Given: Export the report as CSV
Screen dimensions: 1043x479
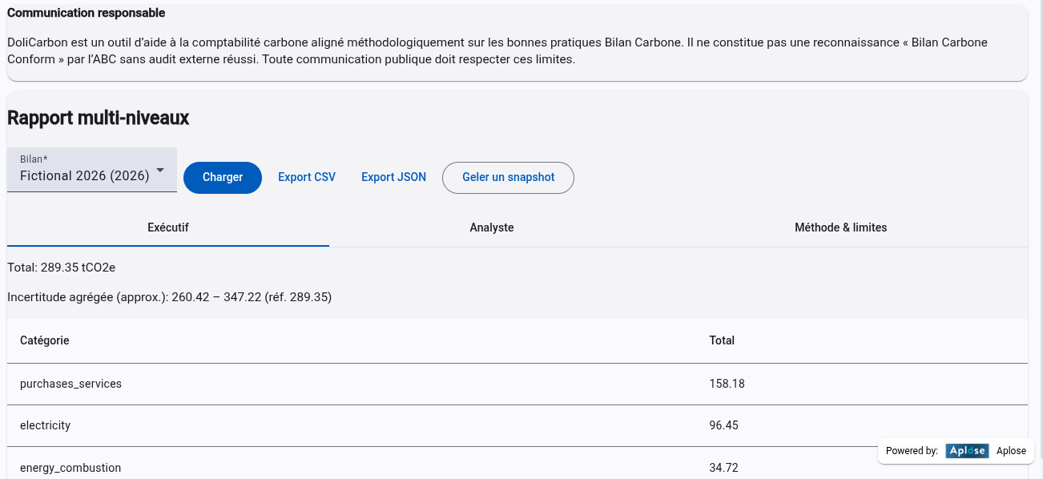Looking at the screenshot, I should (307, 178).
